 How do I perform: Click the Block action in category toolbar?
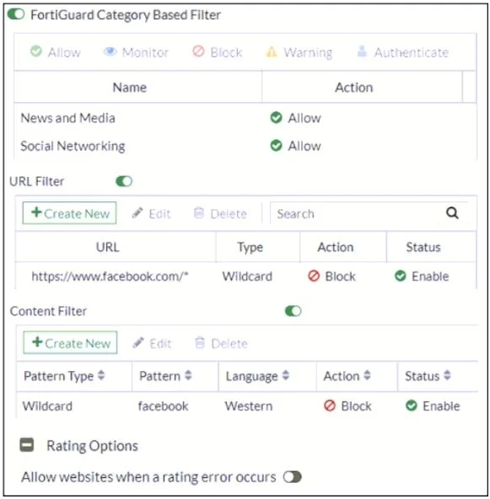click(x=218, y=52)
